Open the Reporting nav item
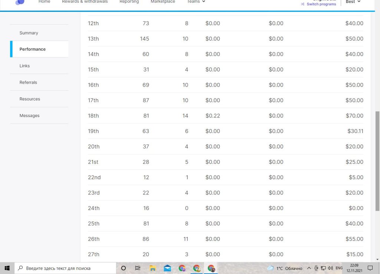 pos(129,2)
